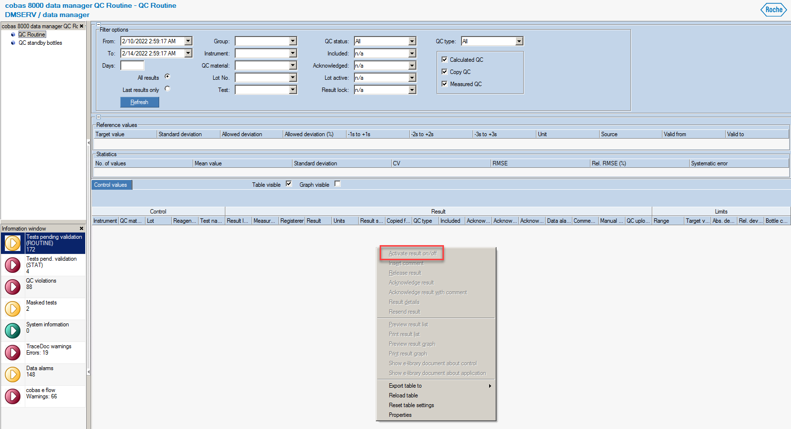The height and width of the screenshot is (429, 791).
Task: Expand the Test dropdown
Action: [293, 90]
